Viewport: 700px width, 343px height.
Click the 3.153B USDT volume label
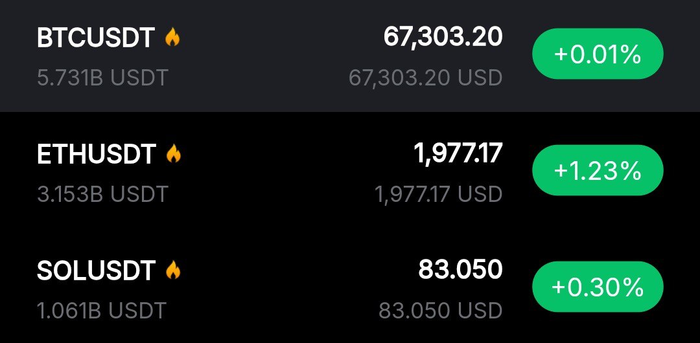point(102,194)
